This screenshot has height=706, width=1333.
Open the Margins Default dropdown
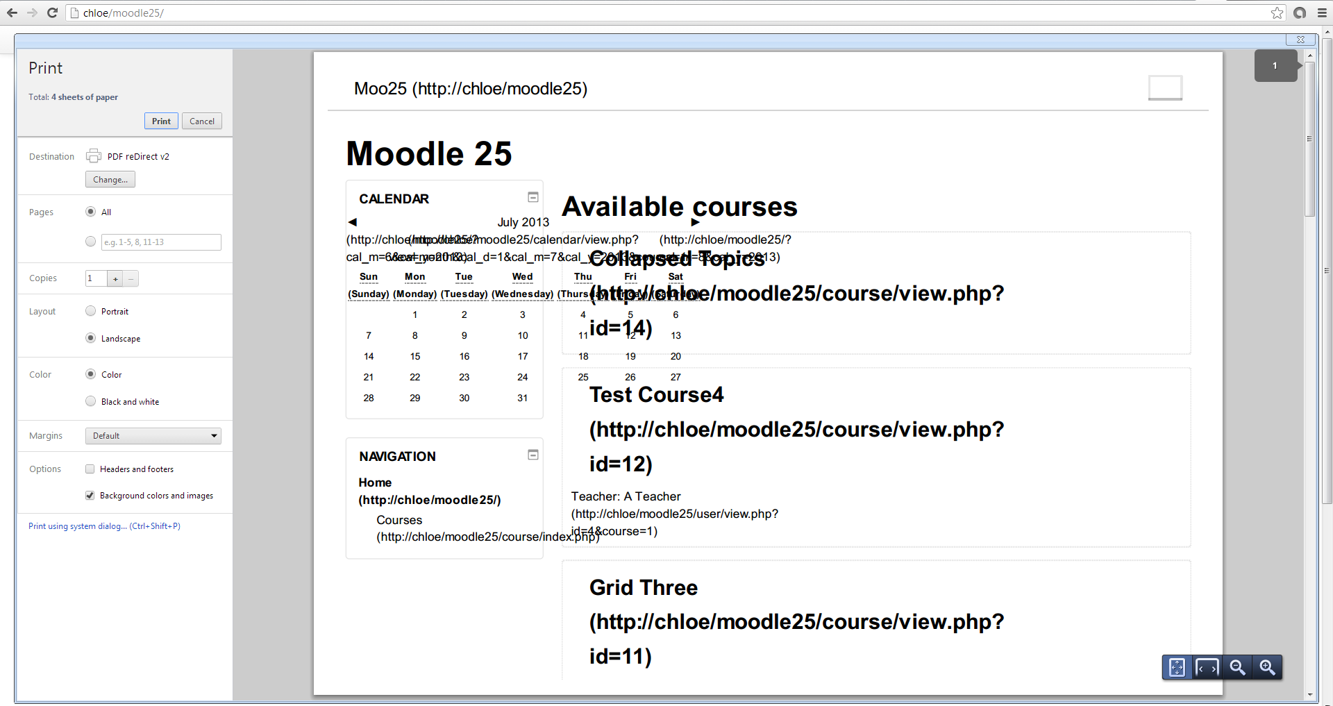(153, 436)
